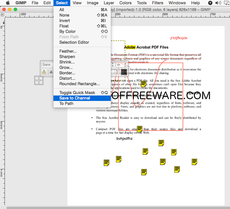Click the font size stepper left of px
230x209 pixels.
113,65
